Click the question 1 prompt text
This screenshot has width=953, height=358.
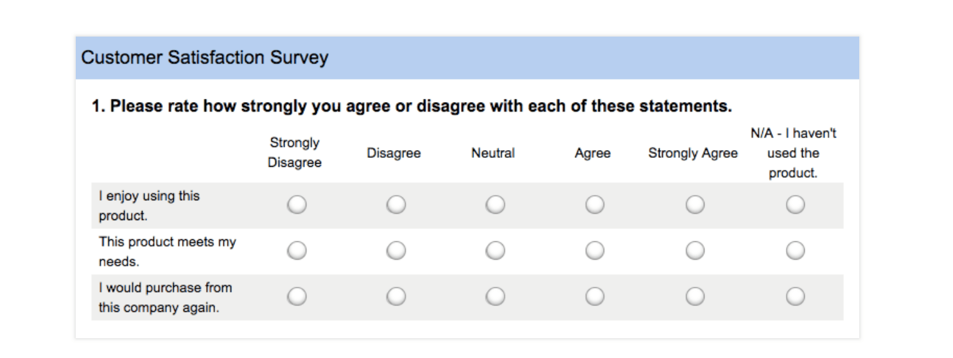click(x=412, y=106)
